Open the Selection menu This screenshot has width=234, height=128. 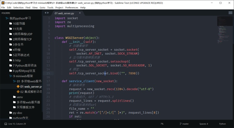coord(18,7)
